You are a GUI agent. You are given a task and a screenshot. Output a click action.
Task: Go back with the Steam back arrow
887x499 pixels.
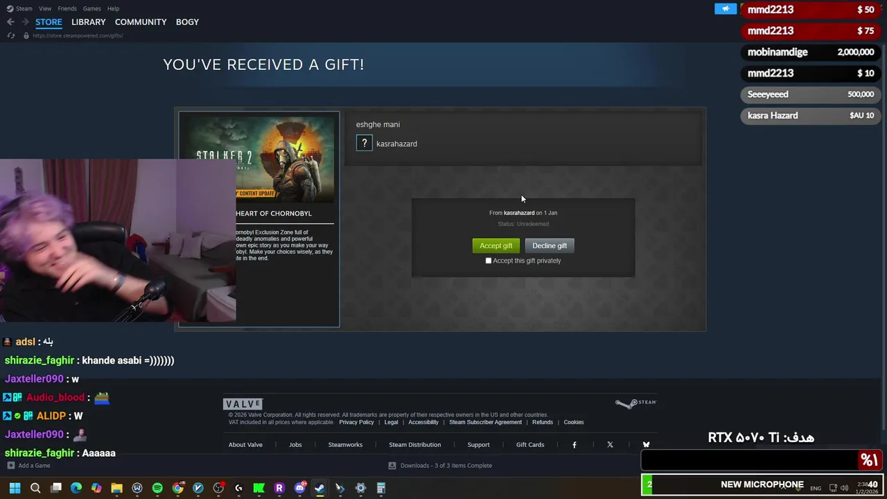tap(10, 22)
